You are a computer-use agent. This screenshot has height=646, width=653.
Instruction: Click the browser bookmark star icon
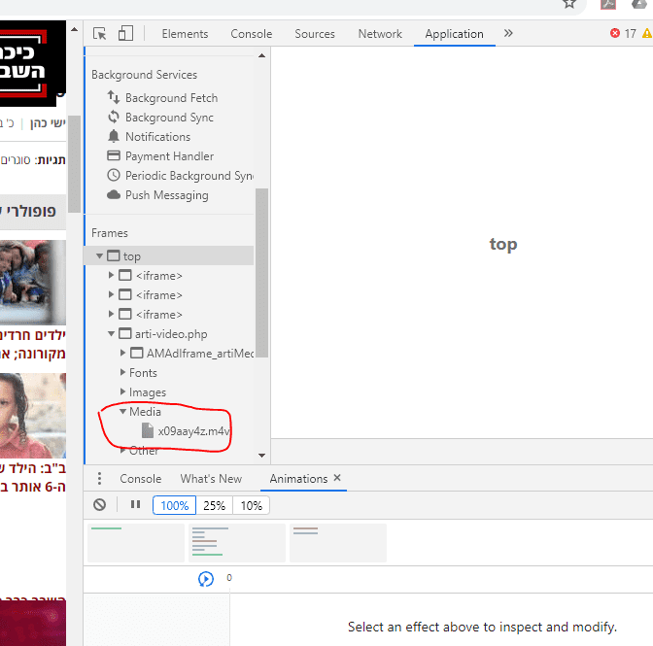pyautogui.click(x=569, y=4)
